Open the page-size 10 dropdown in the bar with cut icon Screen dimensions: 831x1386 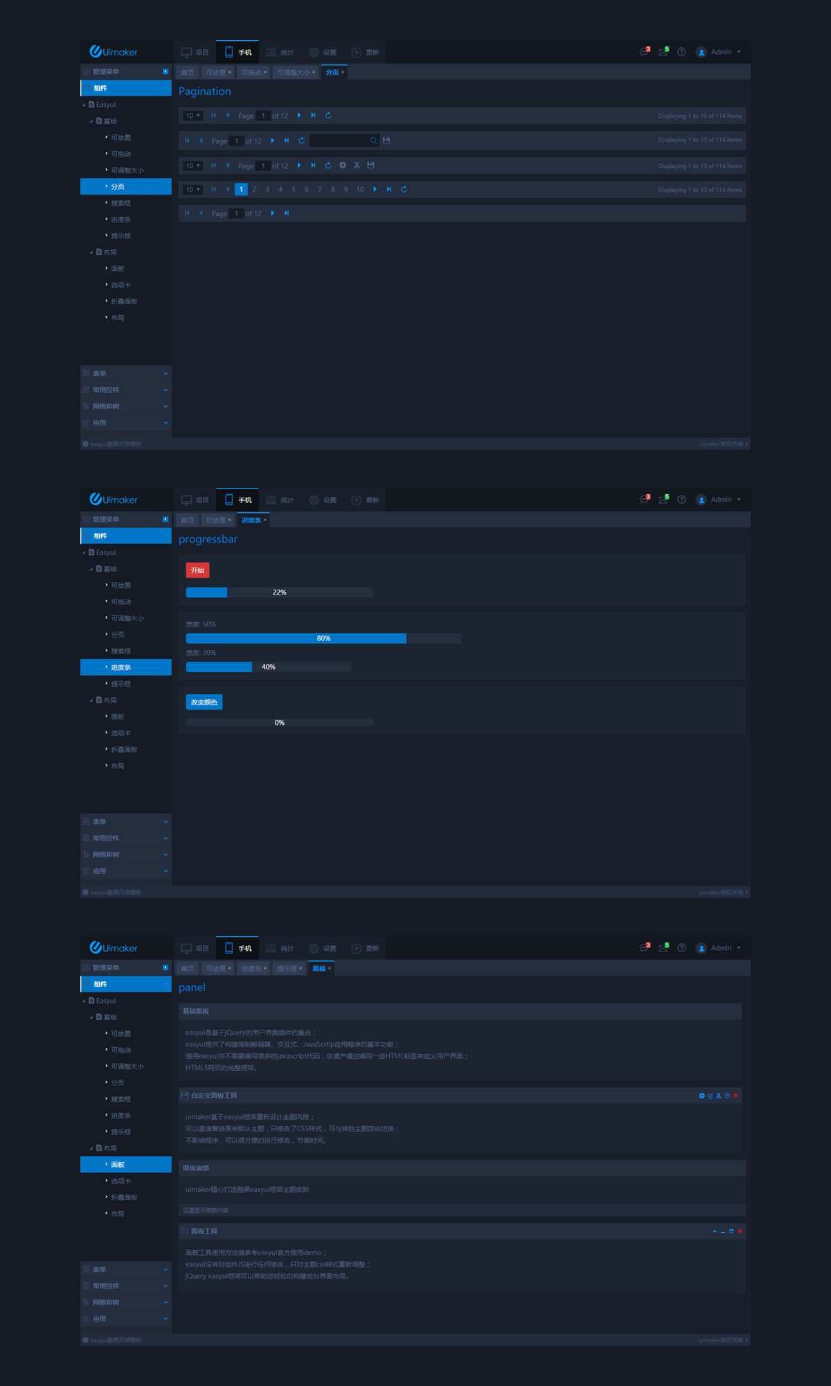click(193, 166)
